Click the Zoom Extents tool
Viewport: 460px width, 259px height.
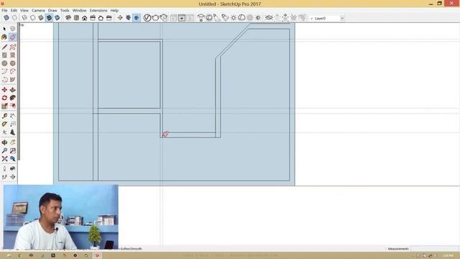pos(4,159)
